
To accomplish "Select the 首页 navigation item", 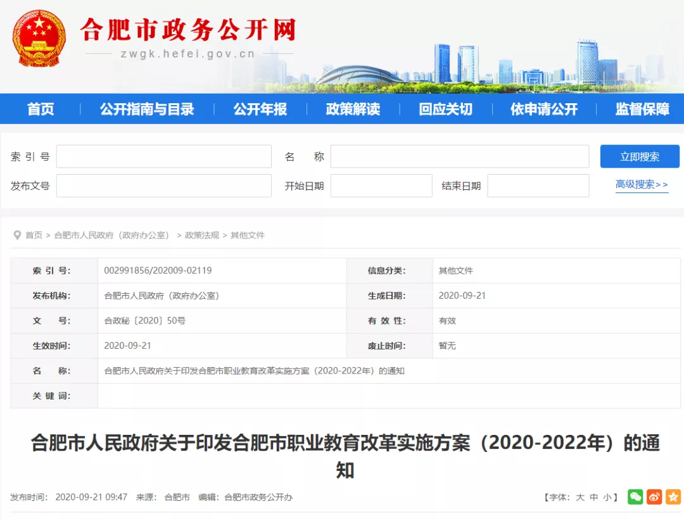I will pyautogui.click(x=41, y=109).
